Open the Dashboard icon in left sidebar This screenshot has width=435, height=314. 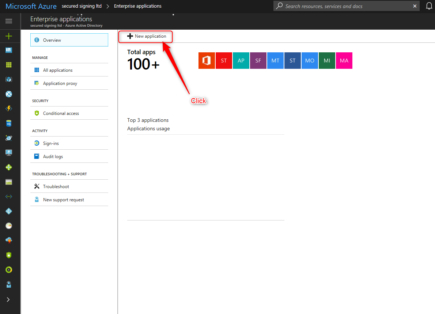[x=9, y=50]
